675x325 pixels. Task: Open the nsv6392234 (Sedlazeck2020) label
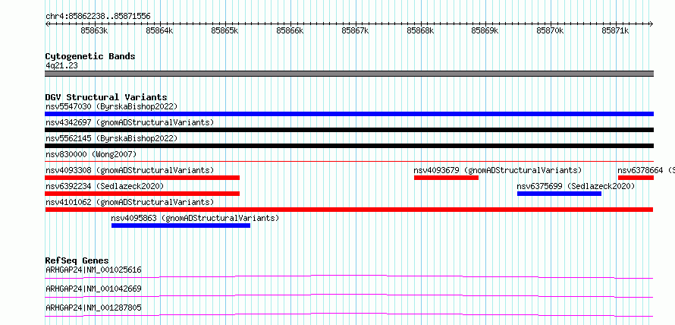point(105,186)
